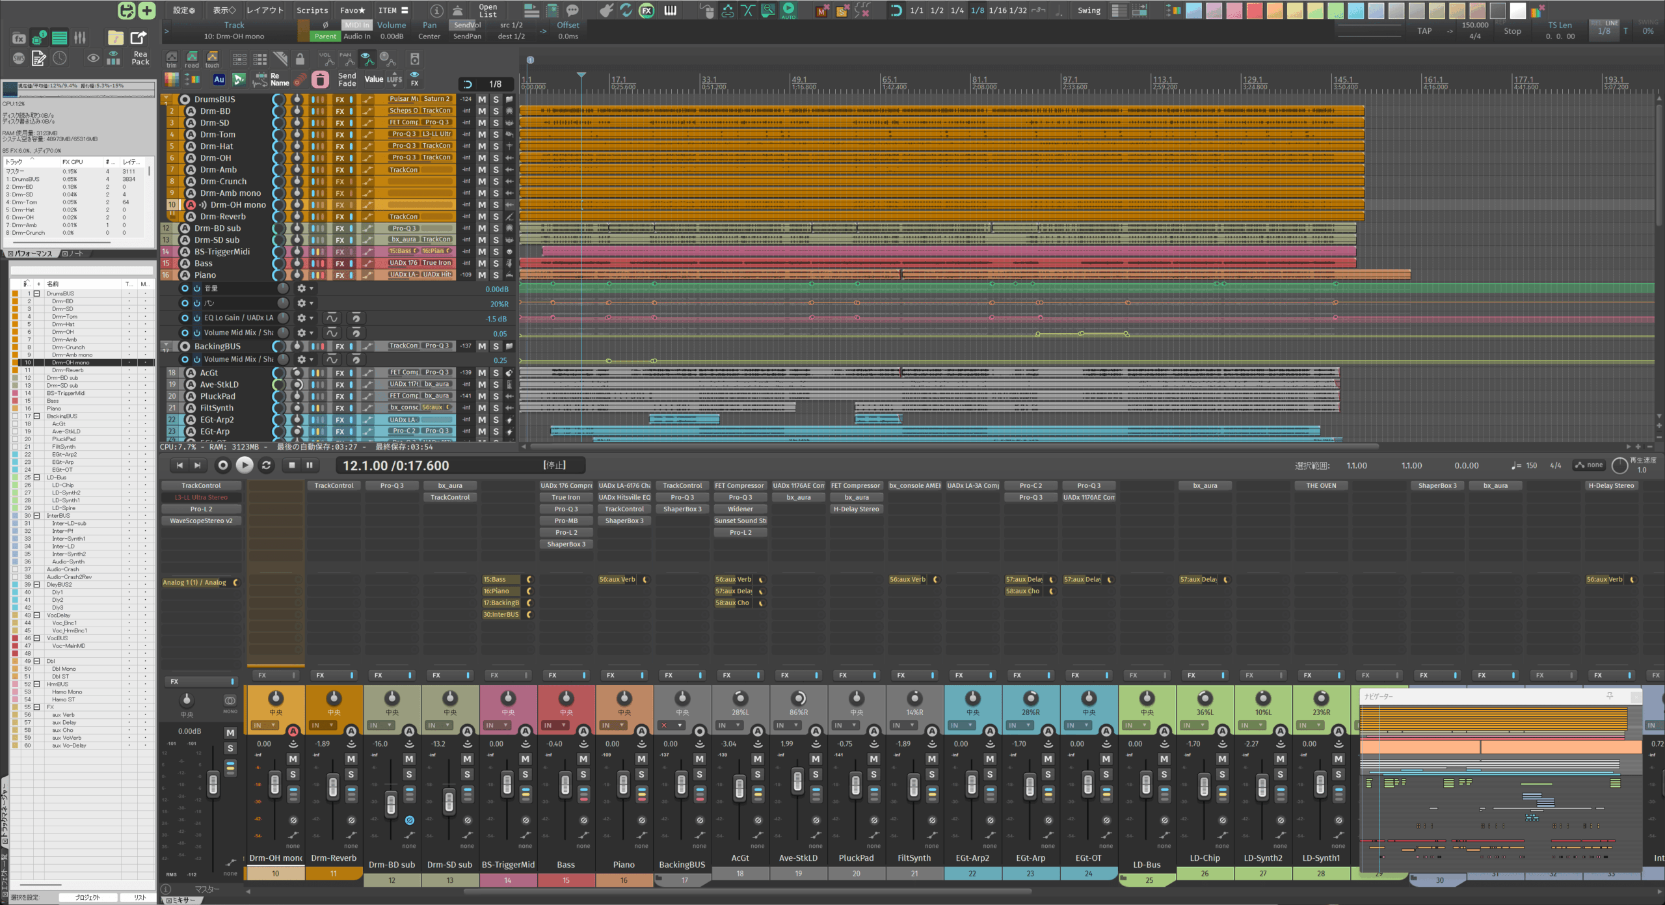Open the Piano pan envelope settings dropdown
Viewport: 1665px width, 905px height.
click(x=304, y=303)
